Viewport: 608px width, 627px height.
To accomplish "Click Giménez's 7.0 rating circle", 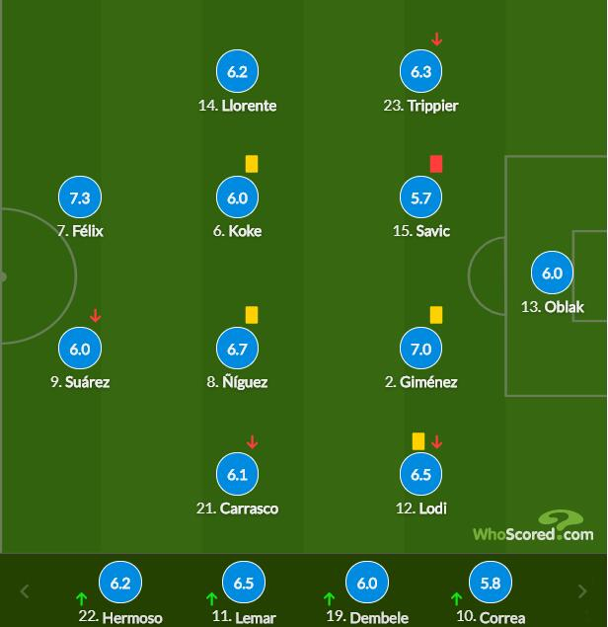I will (420, 349).
